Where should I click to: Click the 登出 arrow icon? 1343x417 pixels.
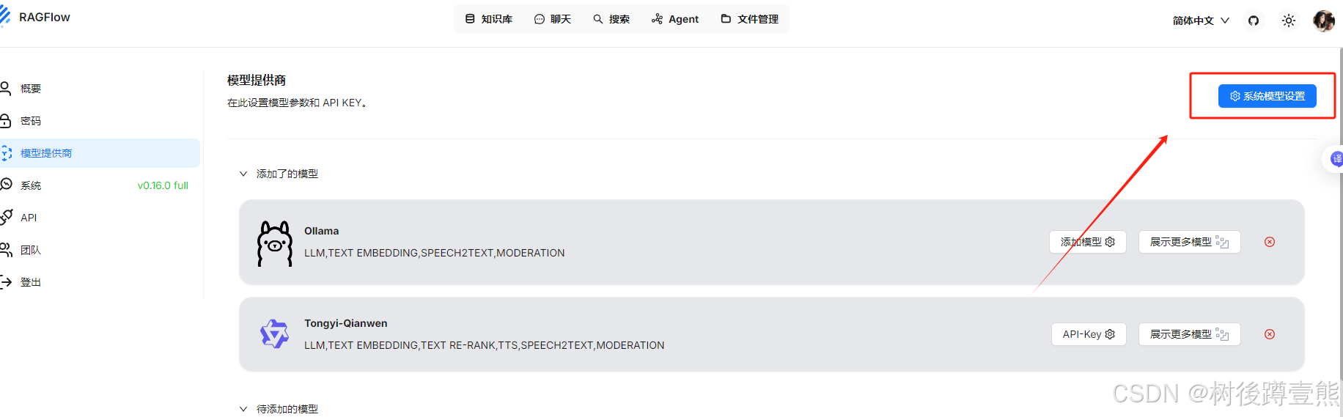(6, 282)
